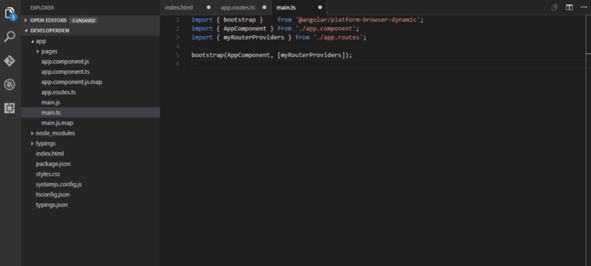This screenshot has width=591, height=266.
Task: Place cursor on the bootstrap import line
Action: pyautogui.click(x=307, y=19)
